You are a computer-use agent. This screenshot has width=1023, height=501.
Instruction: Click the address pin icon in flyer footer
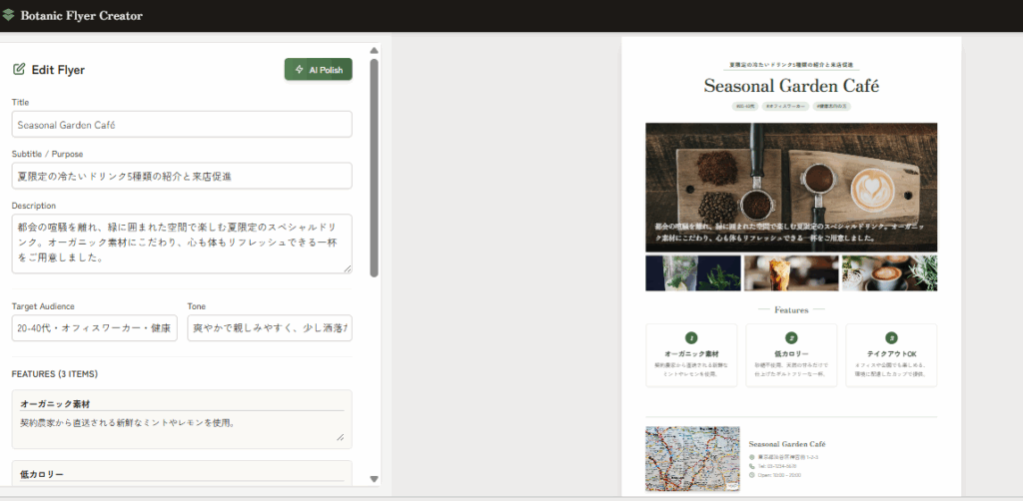click(751, 457)
